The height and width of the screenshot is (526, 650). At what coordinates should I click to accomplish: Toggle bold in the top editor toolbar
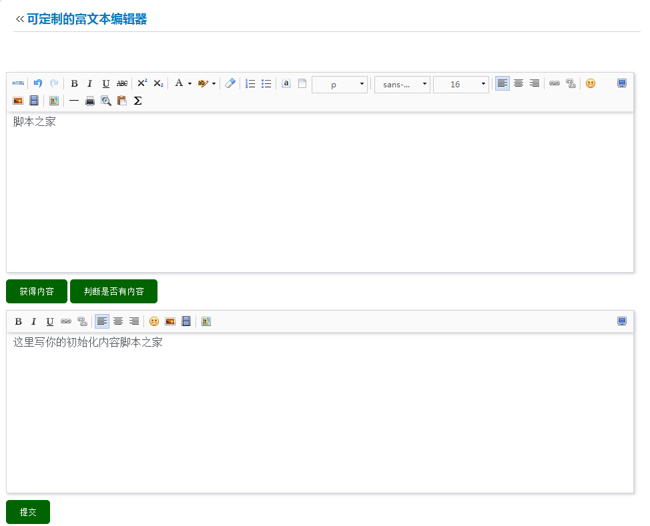click(74, 83)
